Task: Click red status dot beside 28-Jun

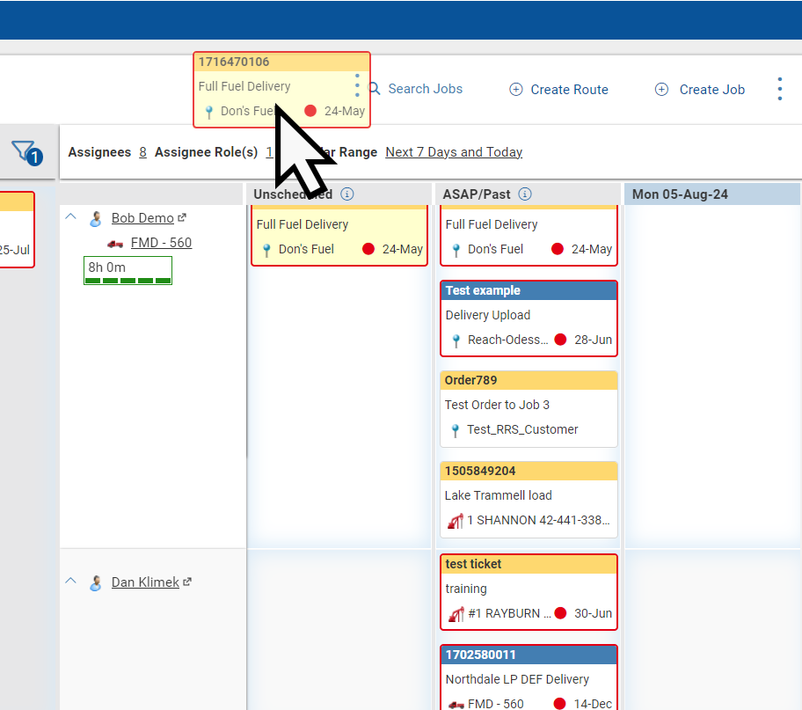Action: coord(560,340)
